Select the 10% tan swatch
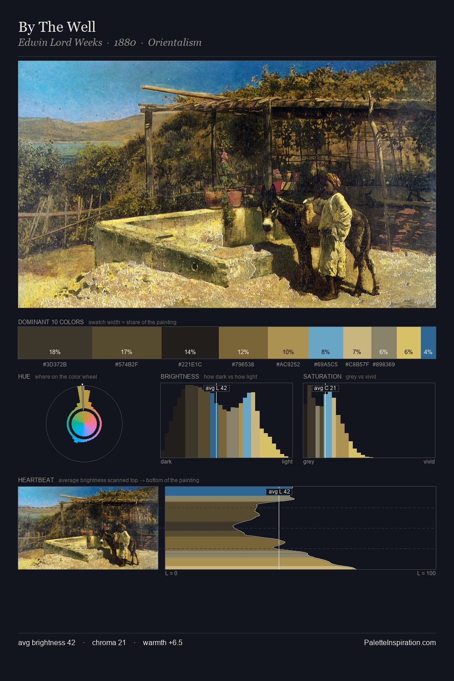Viewport: 454px width, 681px height. [x=288, y=343]
